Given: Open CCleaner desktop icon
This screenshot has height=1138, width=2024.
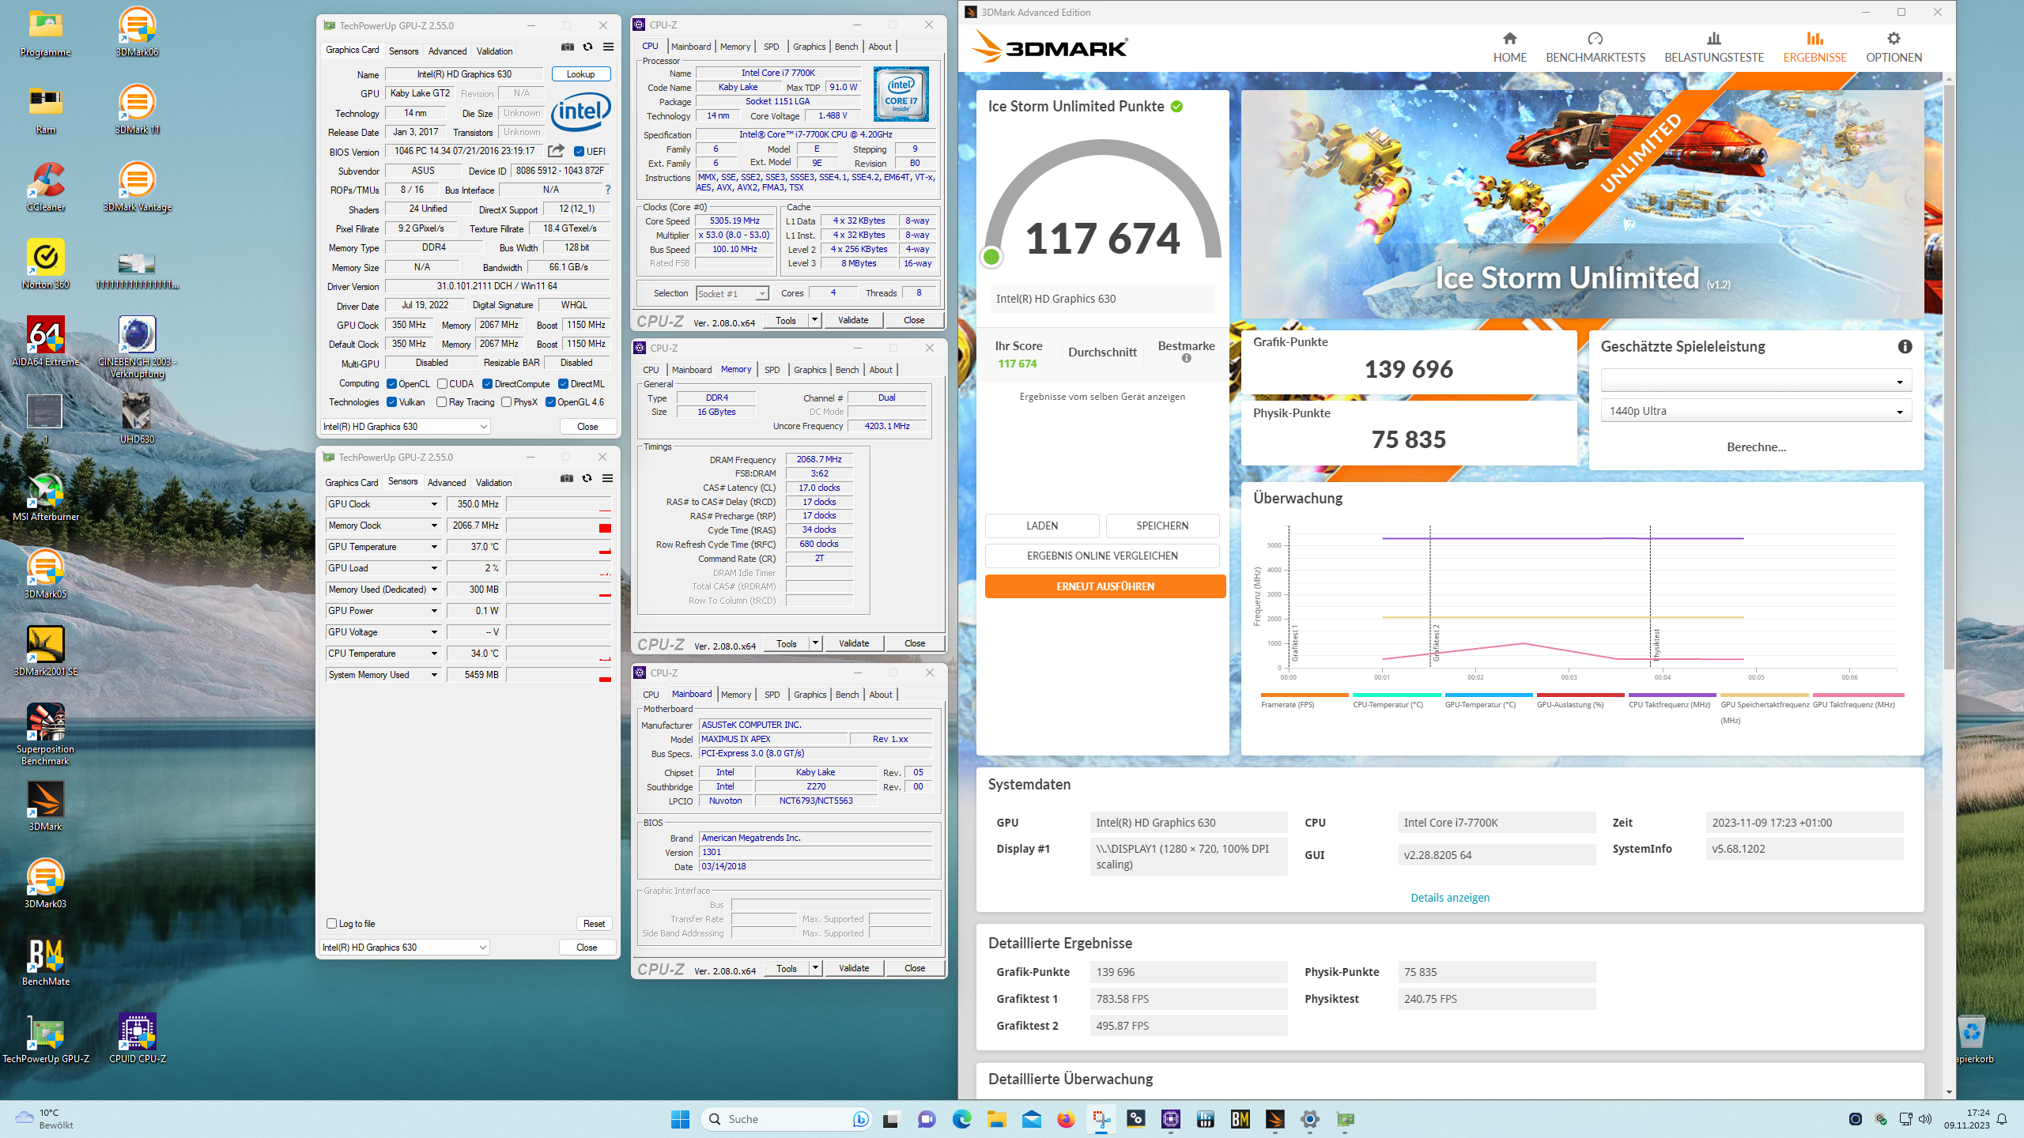Looking at the screenshot, I should pyautogui.click(x=46, y=187).
